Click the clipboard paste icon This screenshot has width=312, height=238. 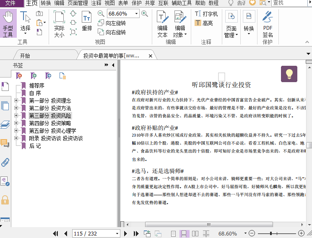tap(39, 23)
